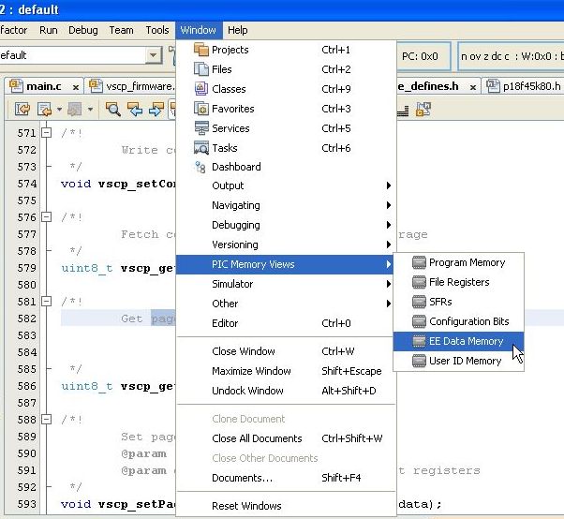Image resolution: width=564 pixels, height=519 pixels.
Task: Expand the Debugging submenu
Action: click(x=235, y=225)
